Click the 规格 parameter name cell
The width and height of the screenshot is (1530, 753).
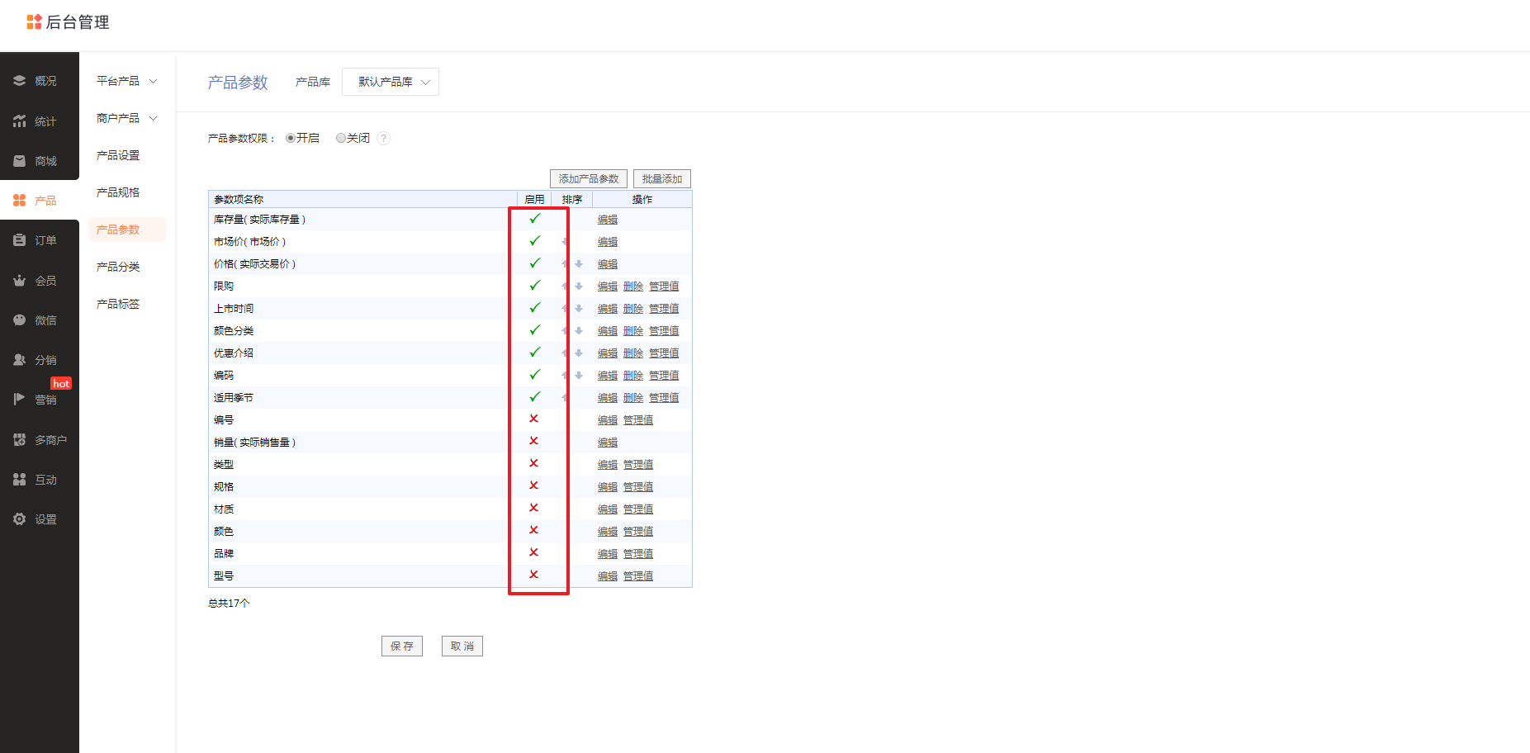(x=224, y=487)
